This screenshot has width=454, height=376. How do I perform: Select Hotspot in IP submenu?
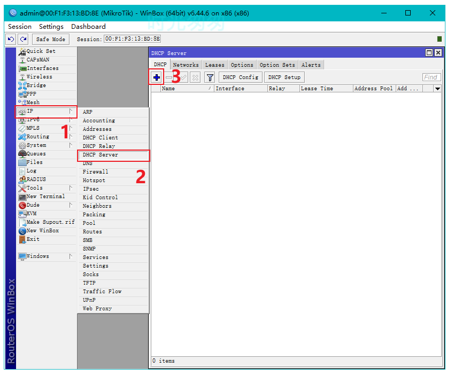[113, 181]
